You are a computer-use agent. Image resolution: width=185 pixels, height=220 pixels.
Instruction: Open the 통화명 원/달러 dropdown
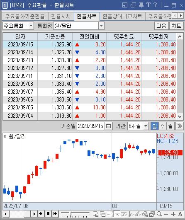pyautogui.click(x=101, y=26)
